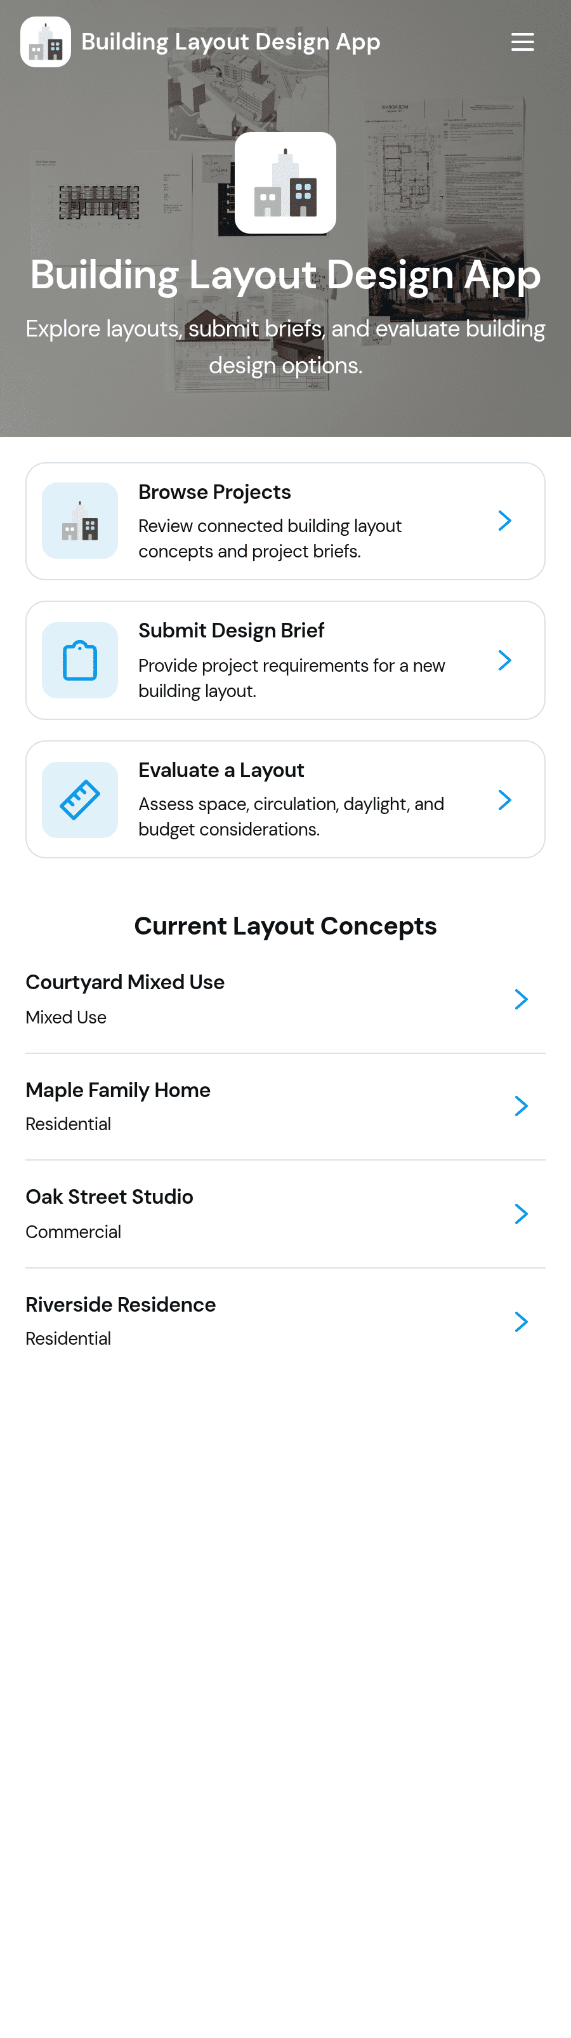Open chevron next to Maple Family Home
The image size is (571, 2038).
521,1106
